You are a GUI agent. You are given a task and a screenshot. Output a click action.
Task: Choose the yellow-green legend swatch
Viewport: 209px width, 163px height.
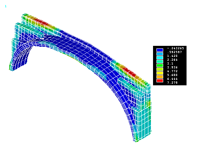(x=160, y=69)
